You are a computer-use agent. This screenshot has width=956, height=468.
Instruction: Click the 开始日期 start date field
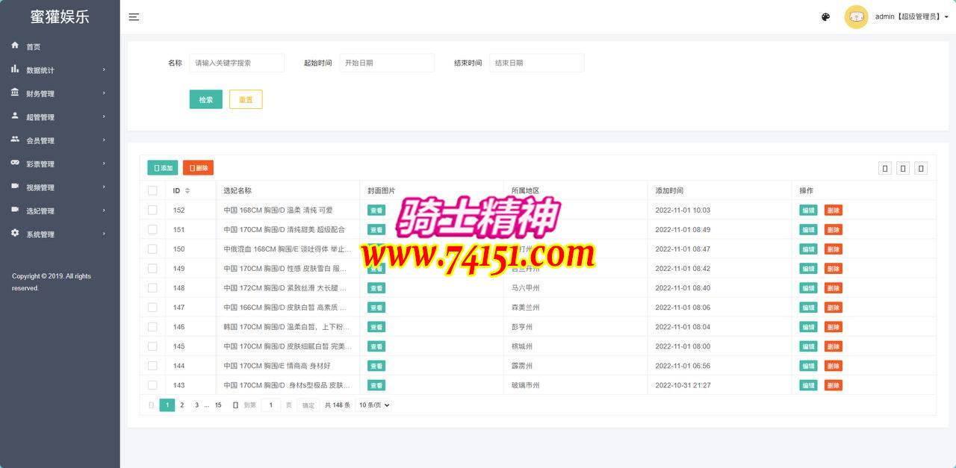[386, 63]
